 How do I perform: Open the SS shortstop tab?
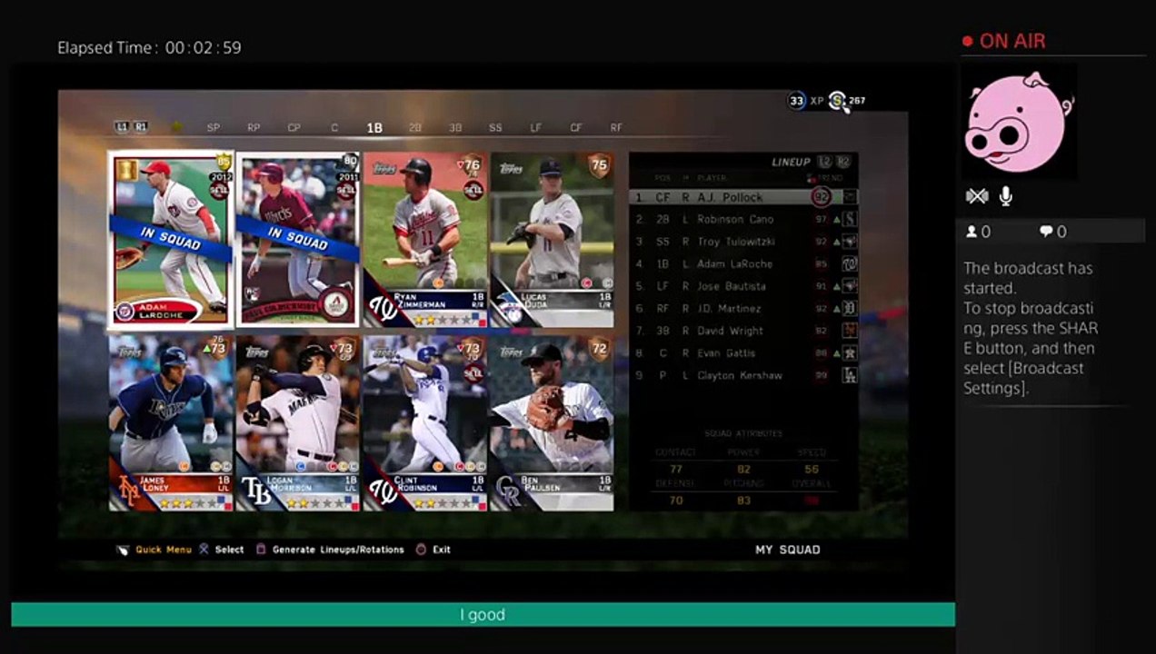tap(495, 128)
